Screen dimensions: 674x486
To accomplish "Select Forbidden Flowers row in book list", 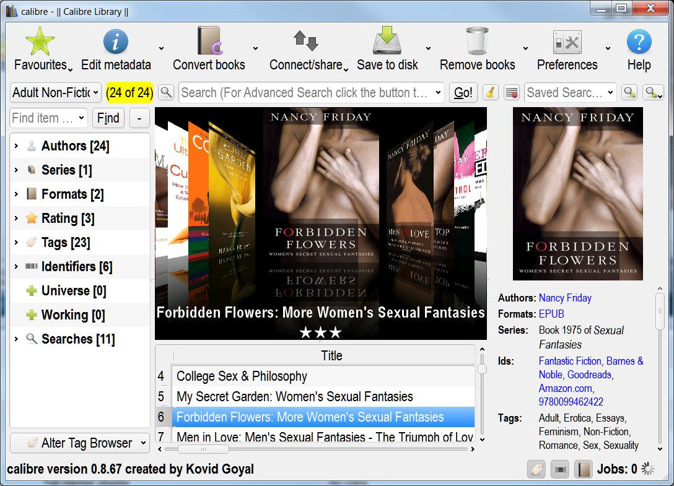I will click(x=323, y=417).
